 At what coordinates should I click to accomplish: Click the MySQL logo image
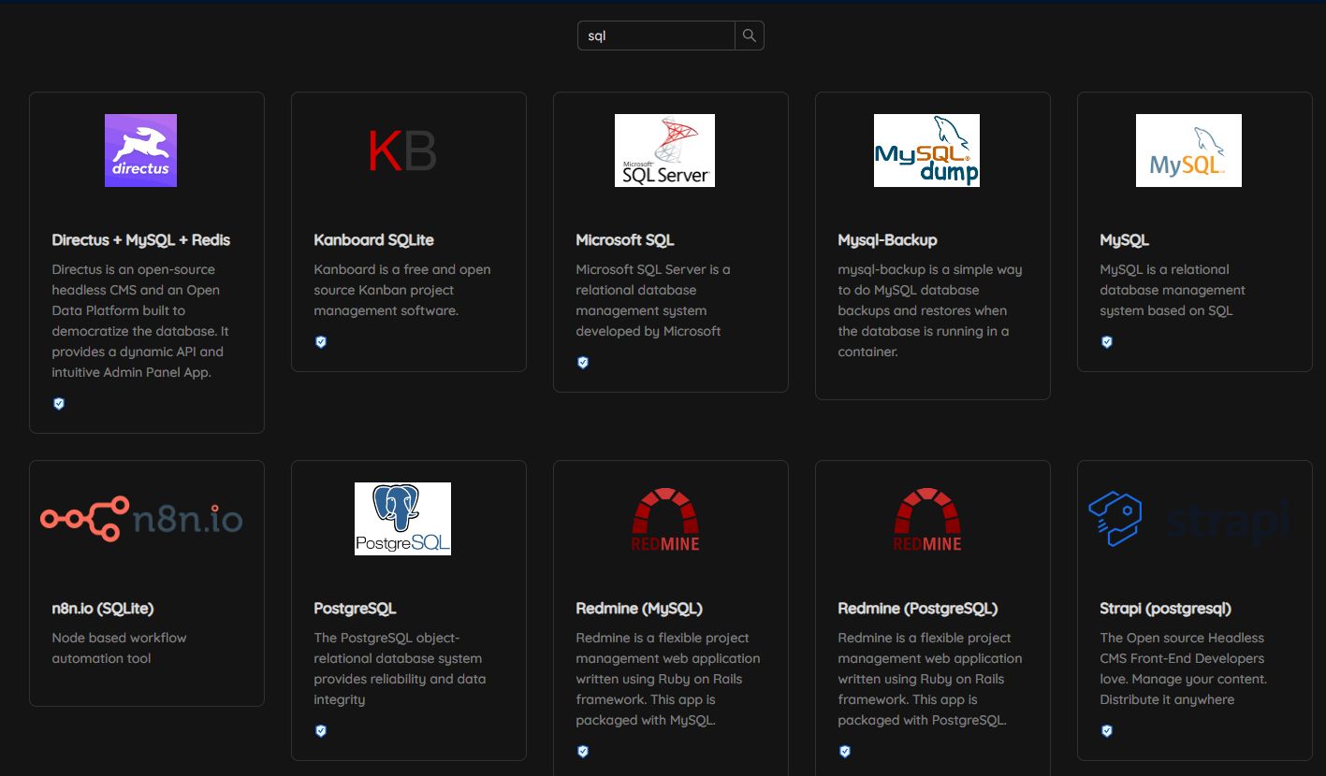[x=1188, y=151]
